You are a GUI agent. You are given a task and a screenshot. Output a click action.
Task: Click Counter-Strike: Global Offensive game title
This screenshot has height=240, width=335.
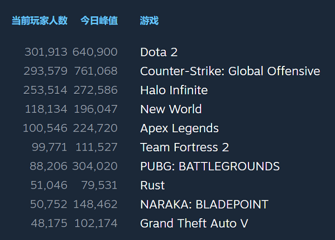[x=230, y=71]
